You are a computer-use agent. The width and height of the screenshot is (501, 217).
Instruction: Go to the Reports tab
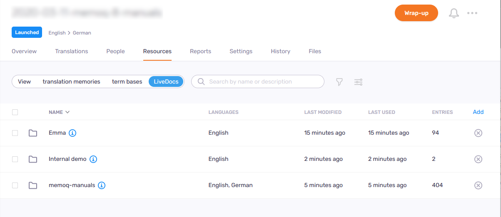point(200,52)
